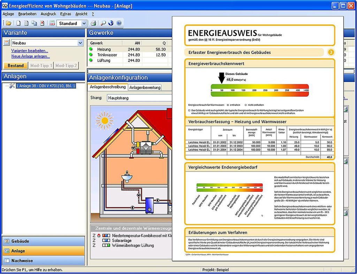The image size is (357, 274).
Task: Open the Ausdruck menu
Action: (48, 14)
